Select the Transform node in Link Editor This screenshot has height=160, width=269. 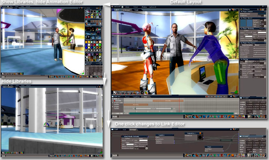click(165, 135)
